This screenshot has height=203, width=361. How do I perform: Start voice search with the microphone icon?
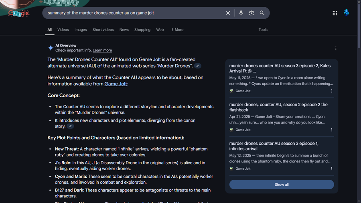click(x=241, y=13)
